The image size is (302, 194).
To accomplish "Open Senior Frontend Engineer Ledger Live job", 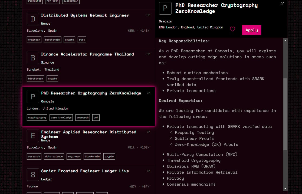I will pos(85,171).
